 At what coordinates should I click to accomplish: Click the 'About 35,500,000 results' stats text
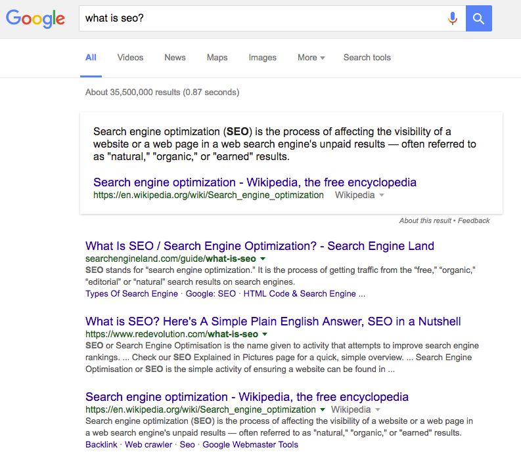[x=162, y=93]
